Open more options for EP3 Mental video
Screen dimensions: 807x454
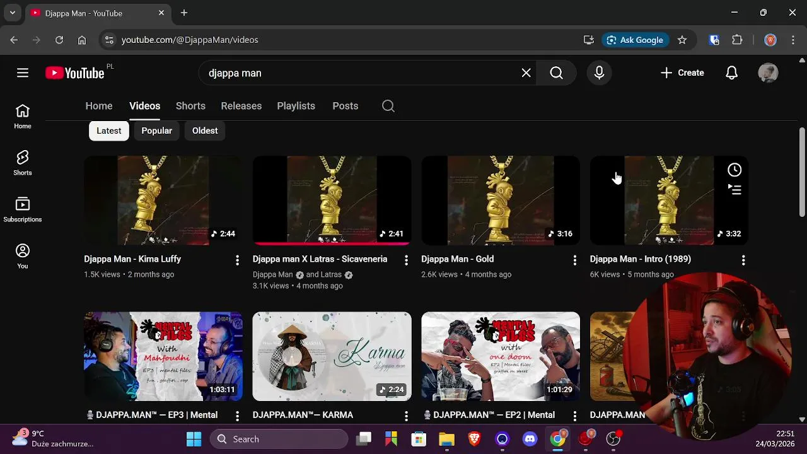coord(237,416)
